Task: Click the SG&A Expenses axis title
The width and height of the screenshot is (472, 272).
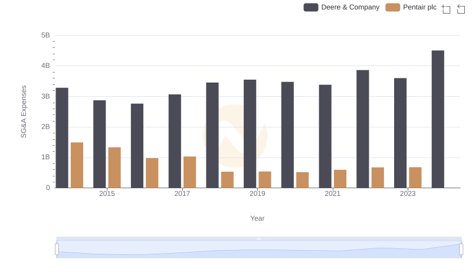Action: coord(24,112)
